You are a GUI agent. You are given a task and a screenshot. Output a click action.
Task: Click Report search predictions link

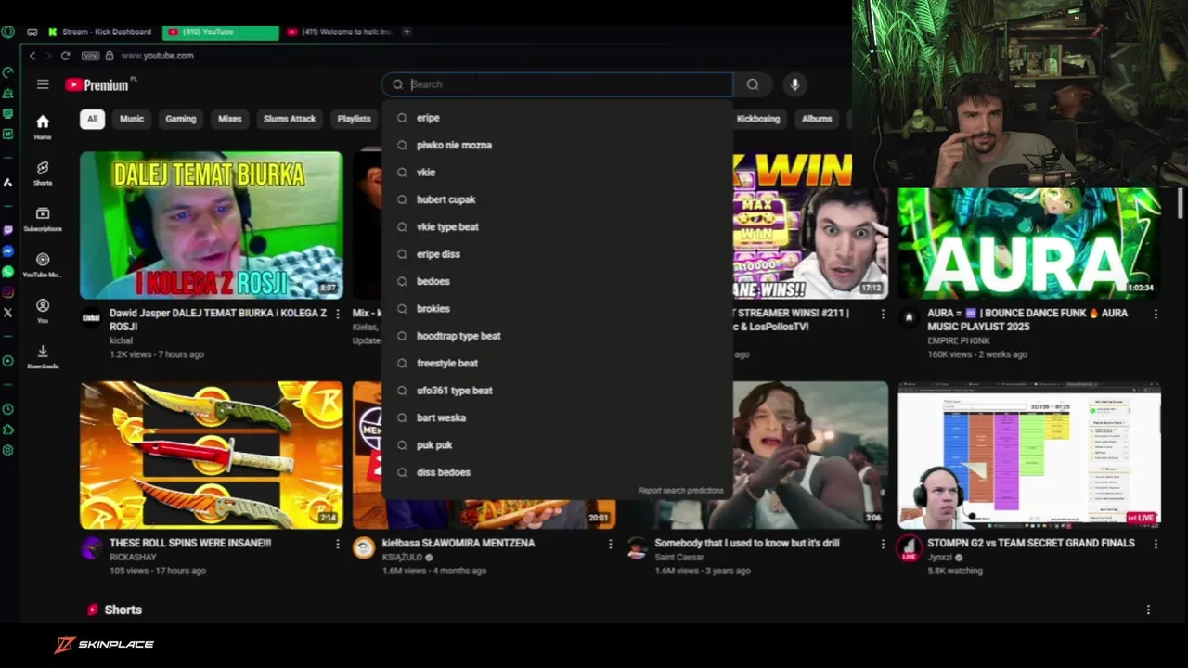(x=680, y=491)
